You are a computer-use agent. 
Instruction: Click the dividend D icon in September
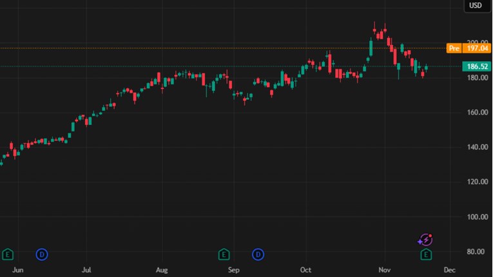tap(258, 254)
